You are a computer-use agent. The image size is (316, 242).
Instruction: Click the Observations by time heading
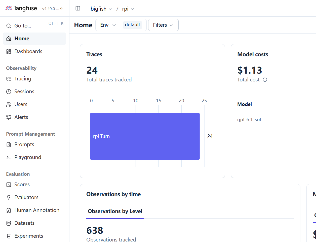pos(113,194)
